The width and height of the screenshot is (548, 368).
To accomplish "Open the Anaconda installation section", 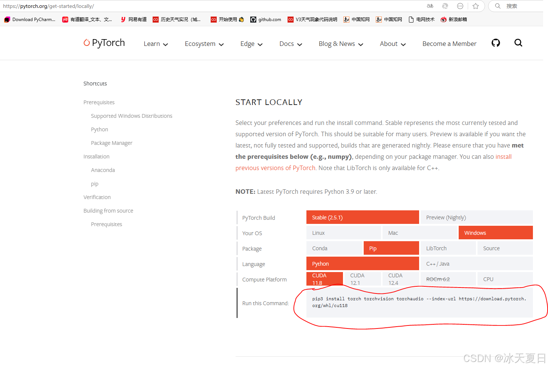I will [x=103, y=170].
